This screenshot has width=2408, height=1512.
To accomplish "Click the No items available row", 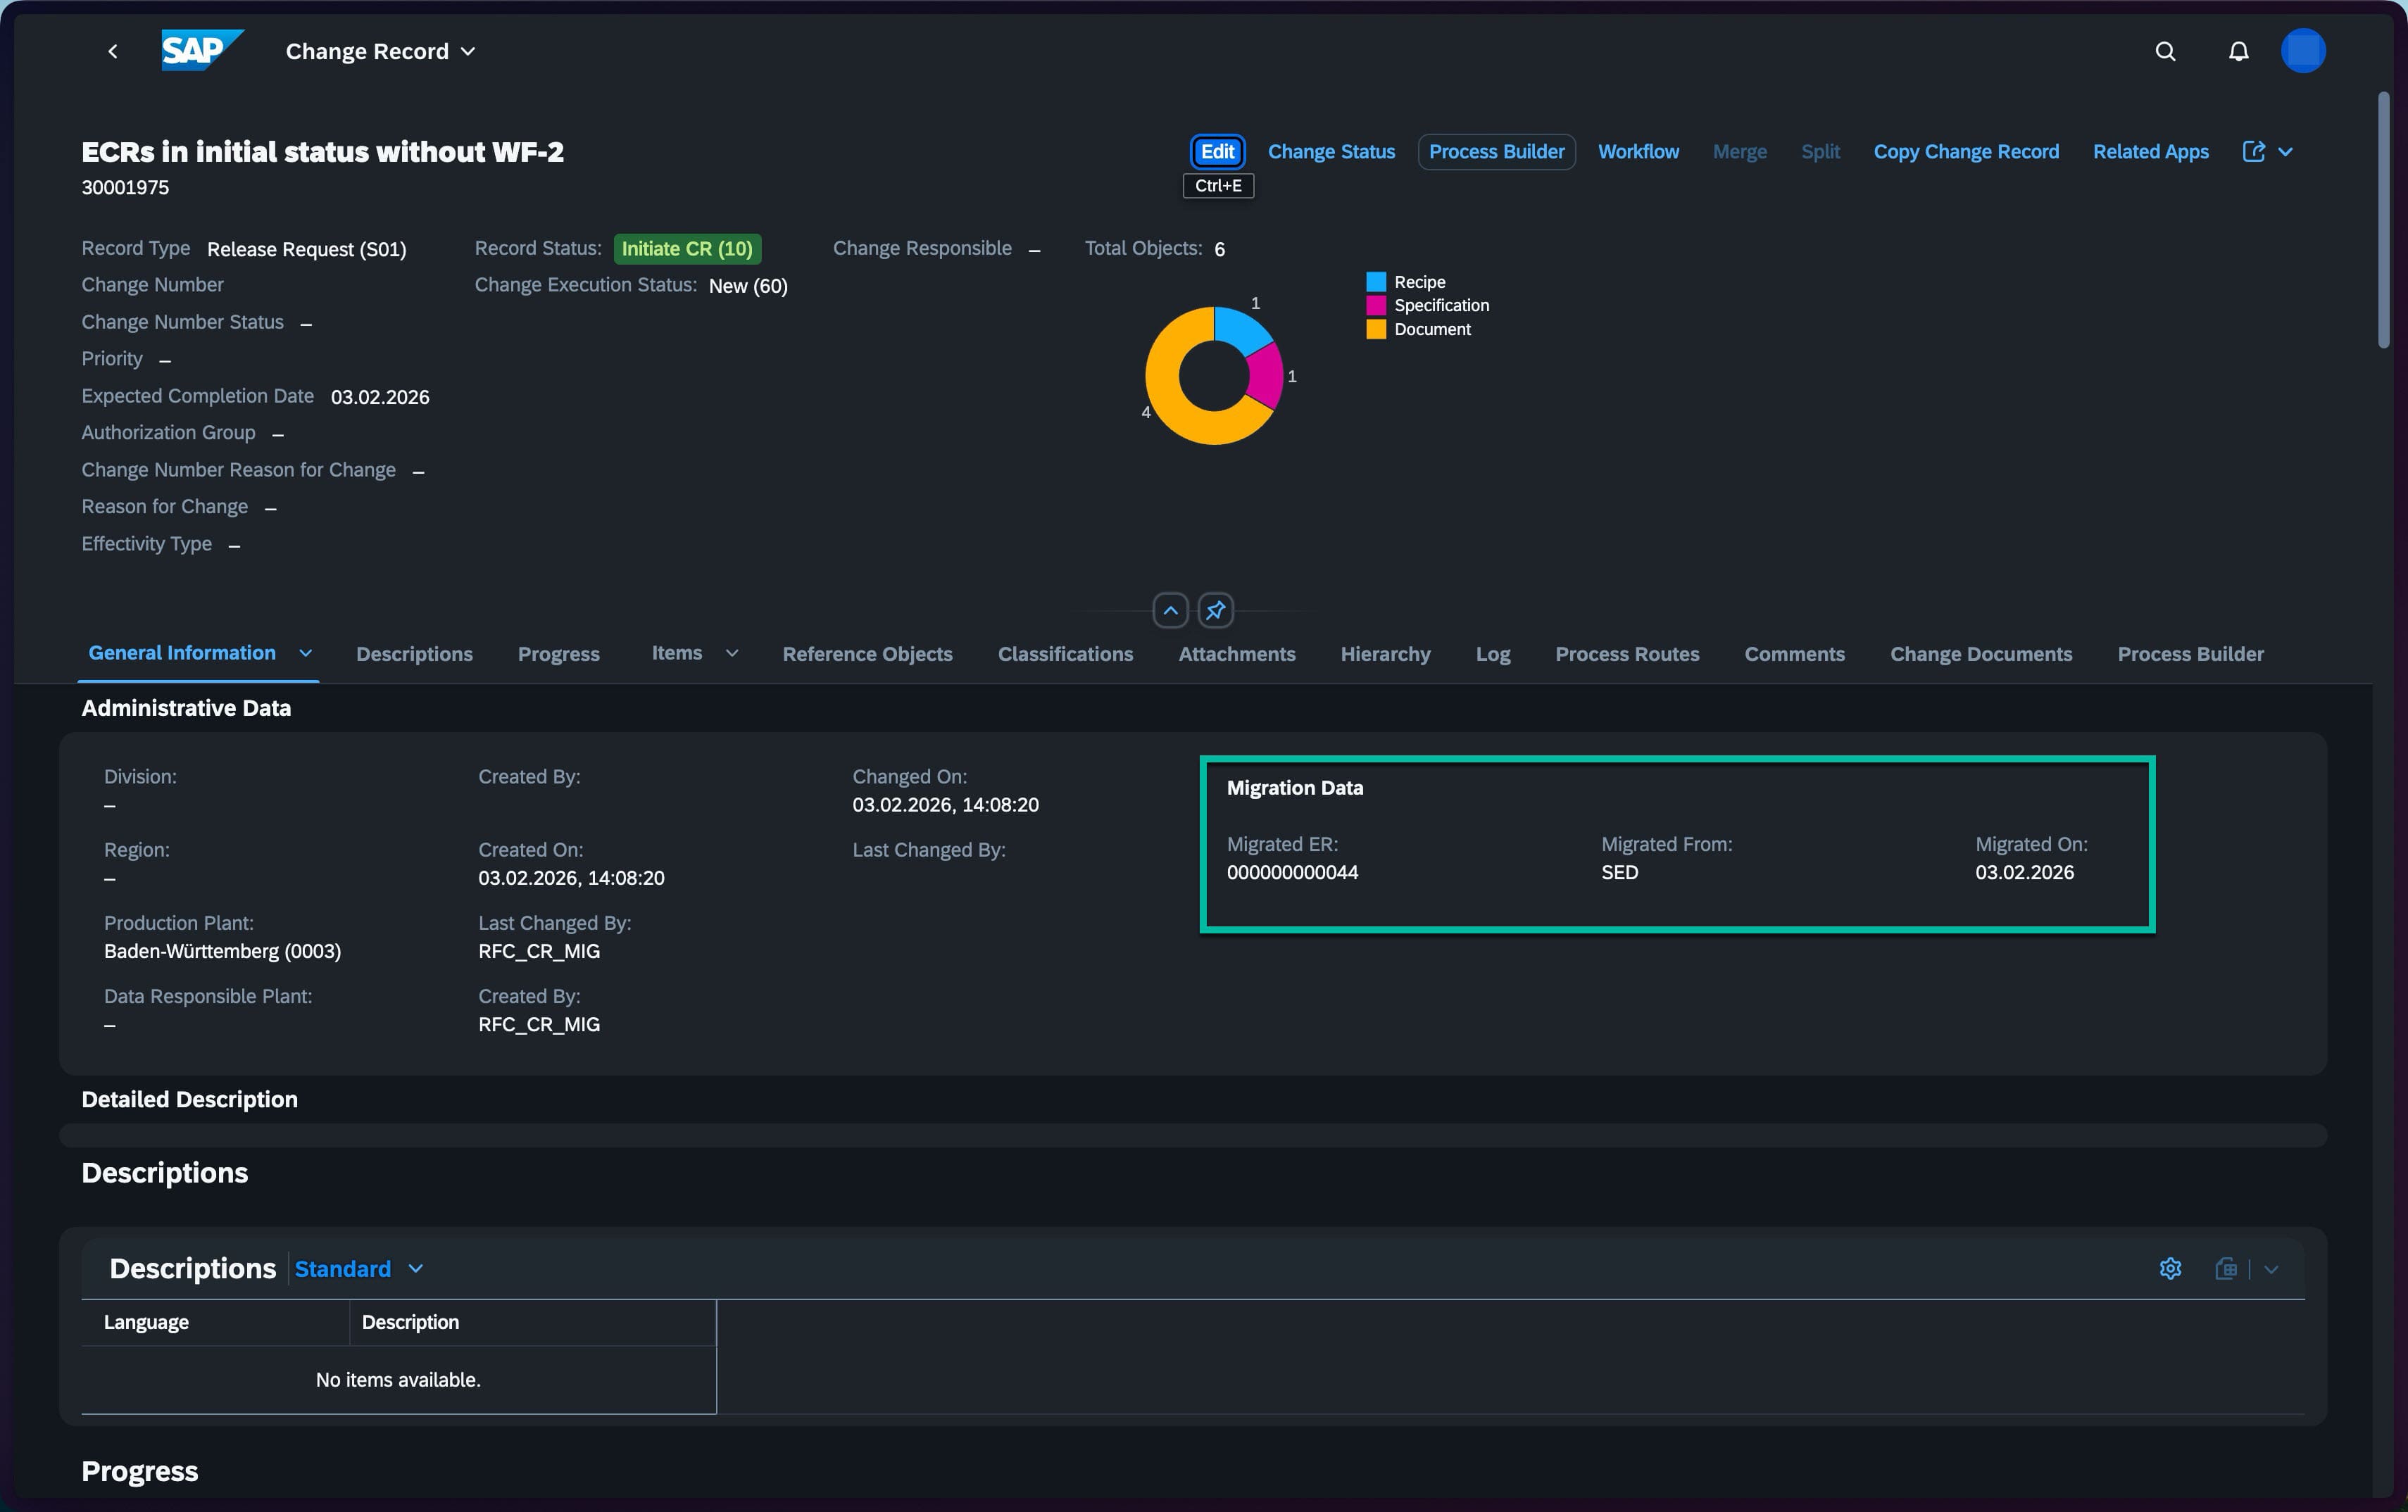I will coord(398,1380).
